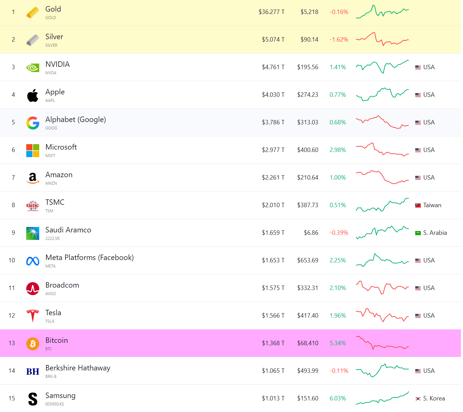Click the Gold 30-day price sparkline
The image size is (463, 412).
[382, 12]
